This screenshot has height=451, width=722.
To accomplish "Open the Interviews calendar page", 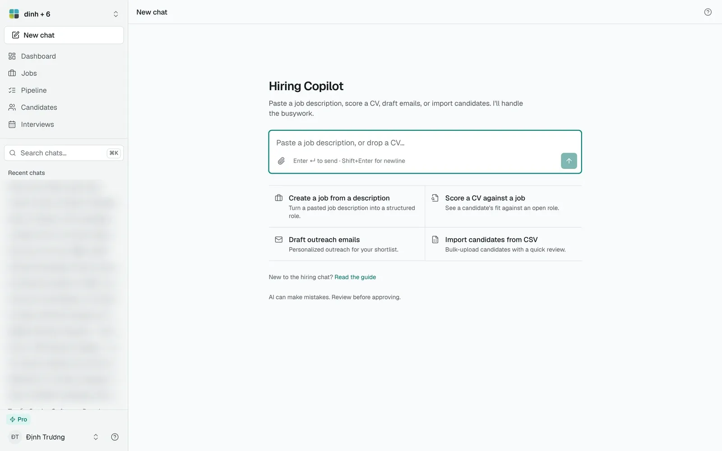I will (x=64, y=124).
